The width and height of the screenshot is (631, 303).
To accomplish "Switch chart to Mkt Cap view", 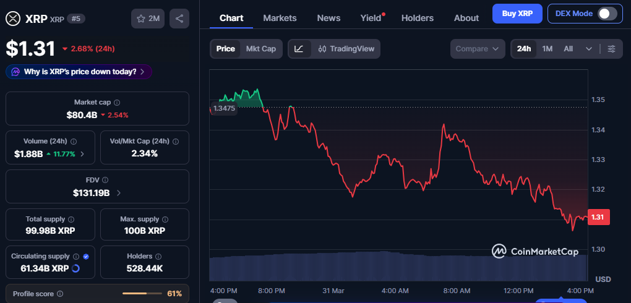I will pyautogui.click(x=261, y=49).
